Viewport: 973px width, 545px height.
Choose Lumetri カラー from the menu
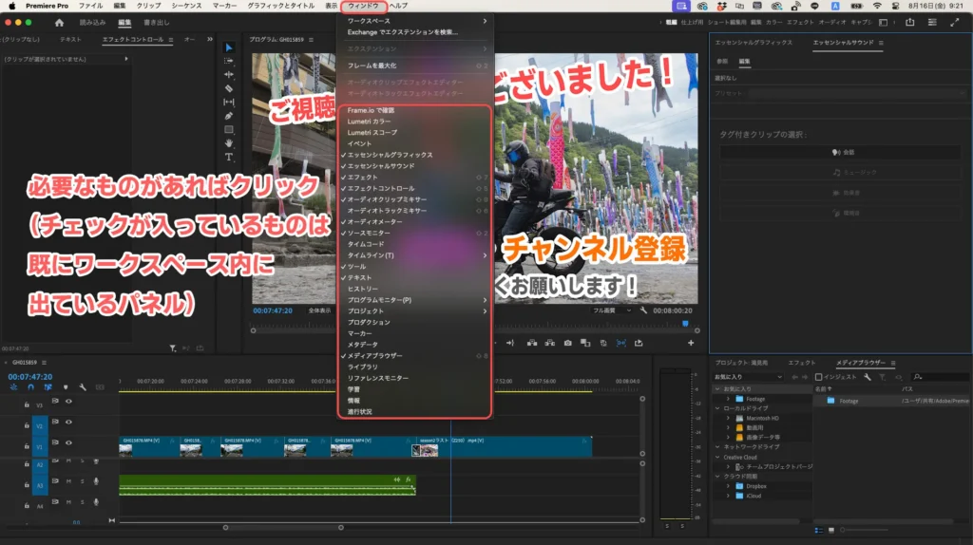(x=369, y=122)
